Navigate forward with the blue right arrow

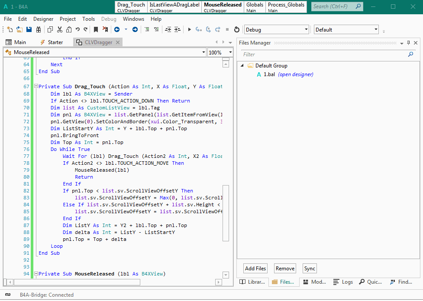point(135,29)
